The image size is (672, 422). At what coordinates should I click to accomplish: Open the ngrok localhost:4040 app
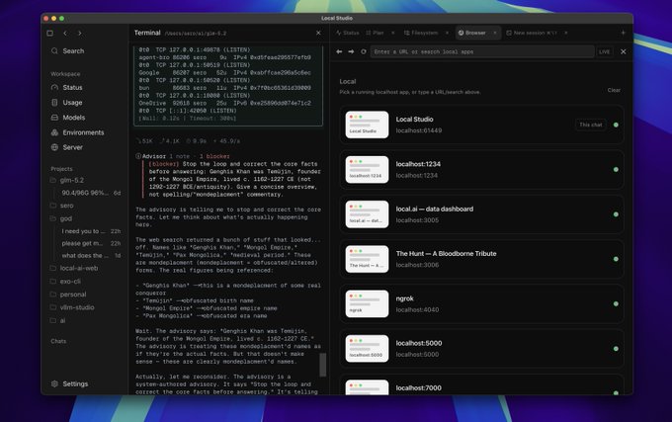tap(481, 303)
